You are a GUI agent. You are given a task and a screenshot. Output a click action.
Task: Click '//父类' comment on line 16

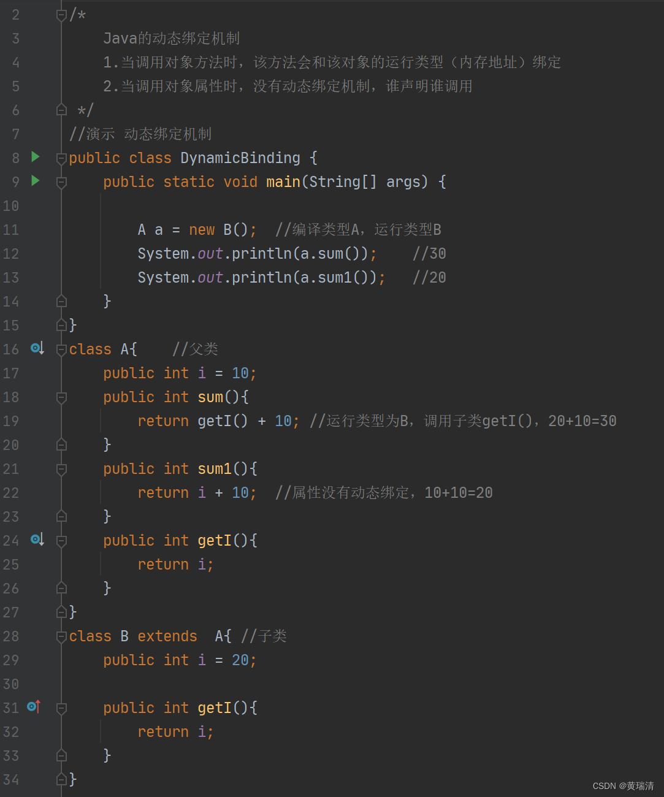click(x=195, y=349)
